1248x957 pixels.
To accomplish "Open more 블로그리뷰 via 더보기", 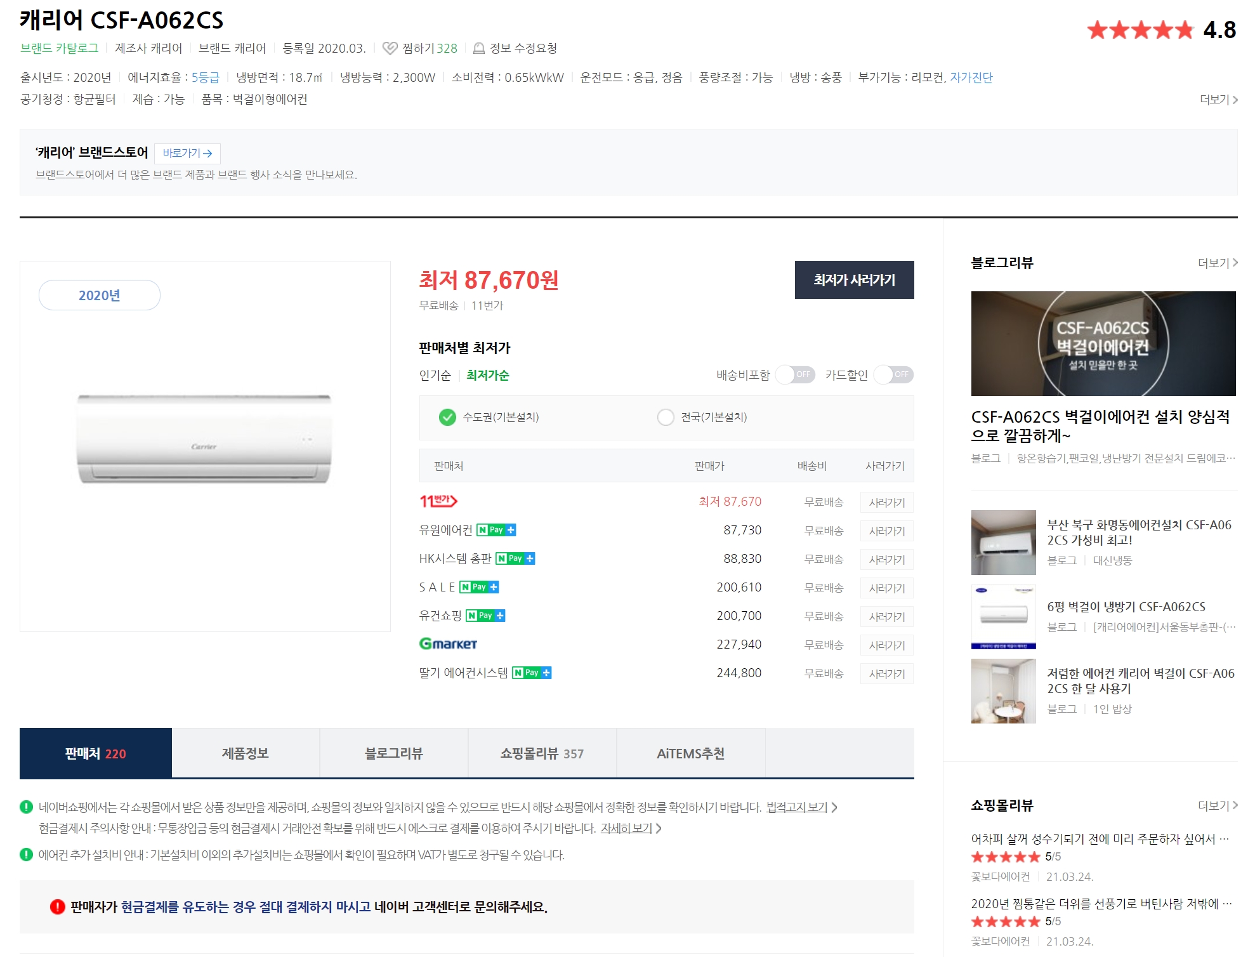I will pyautogui.click(x=1217, y=263).
